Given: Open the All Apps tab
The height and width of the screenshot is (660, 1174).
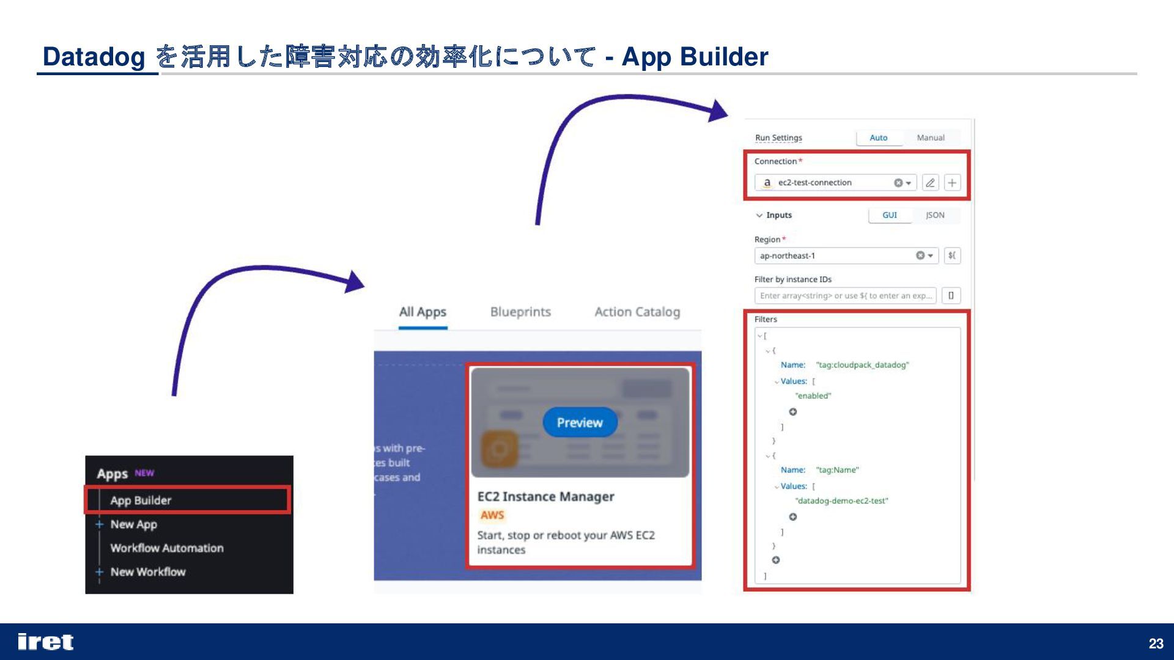Looking at the screenshot, I should coord(423,312).
